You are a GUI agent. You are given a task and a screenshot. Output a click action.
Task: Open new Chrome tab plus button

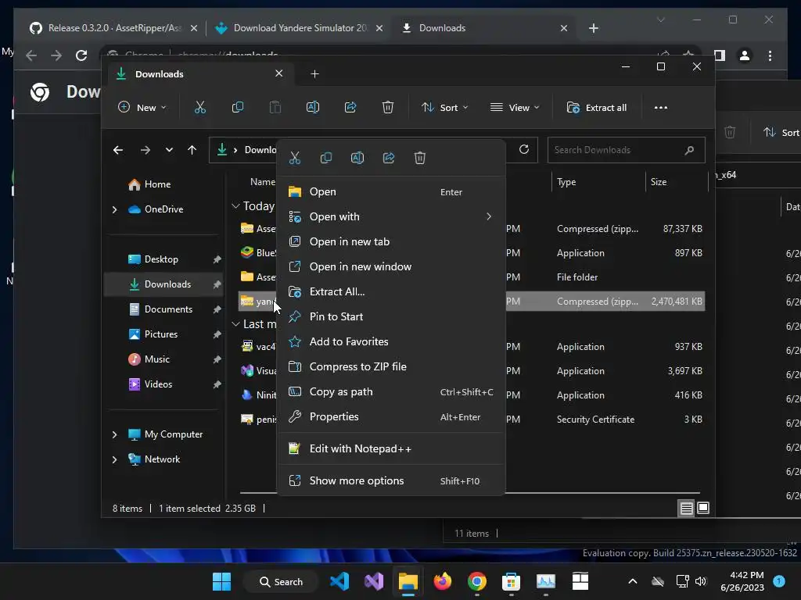(594, 28)
